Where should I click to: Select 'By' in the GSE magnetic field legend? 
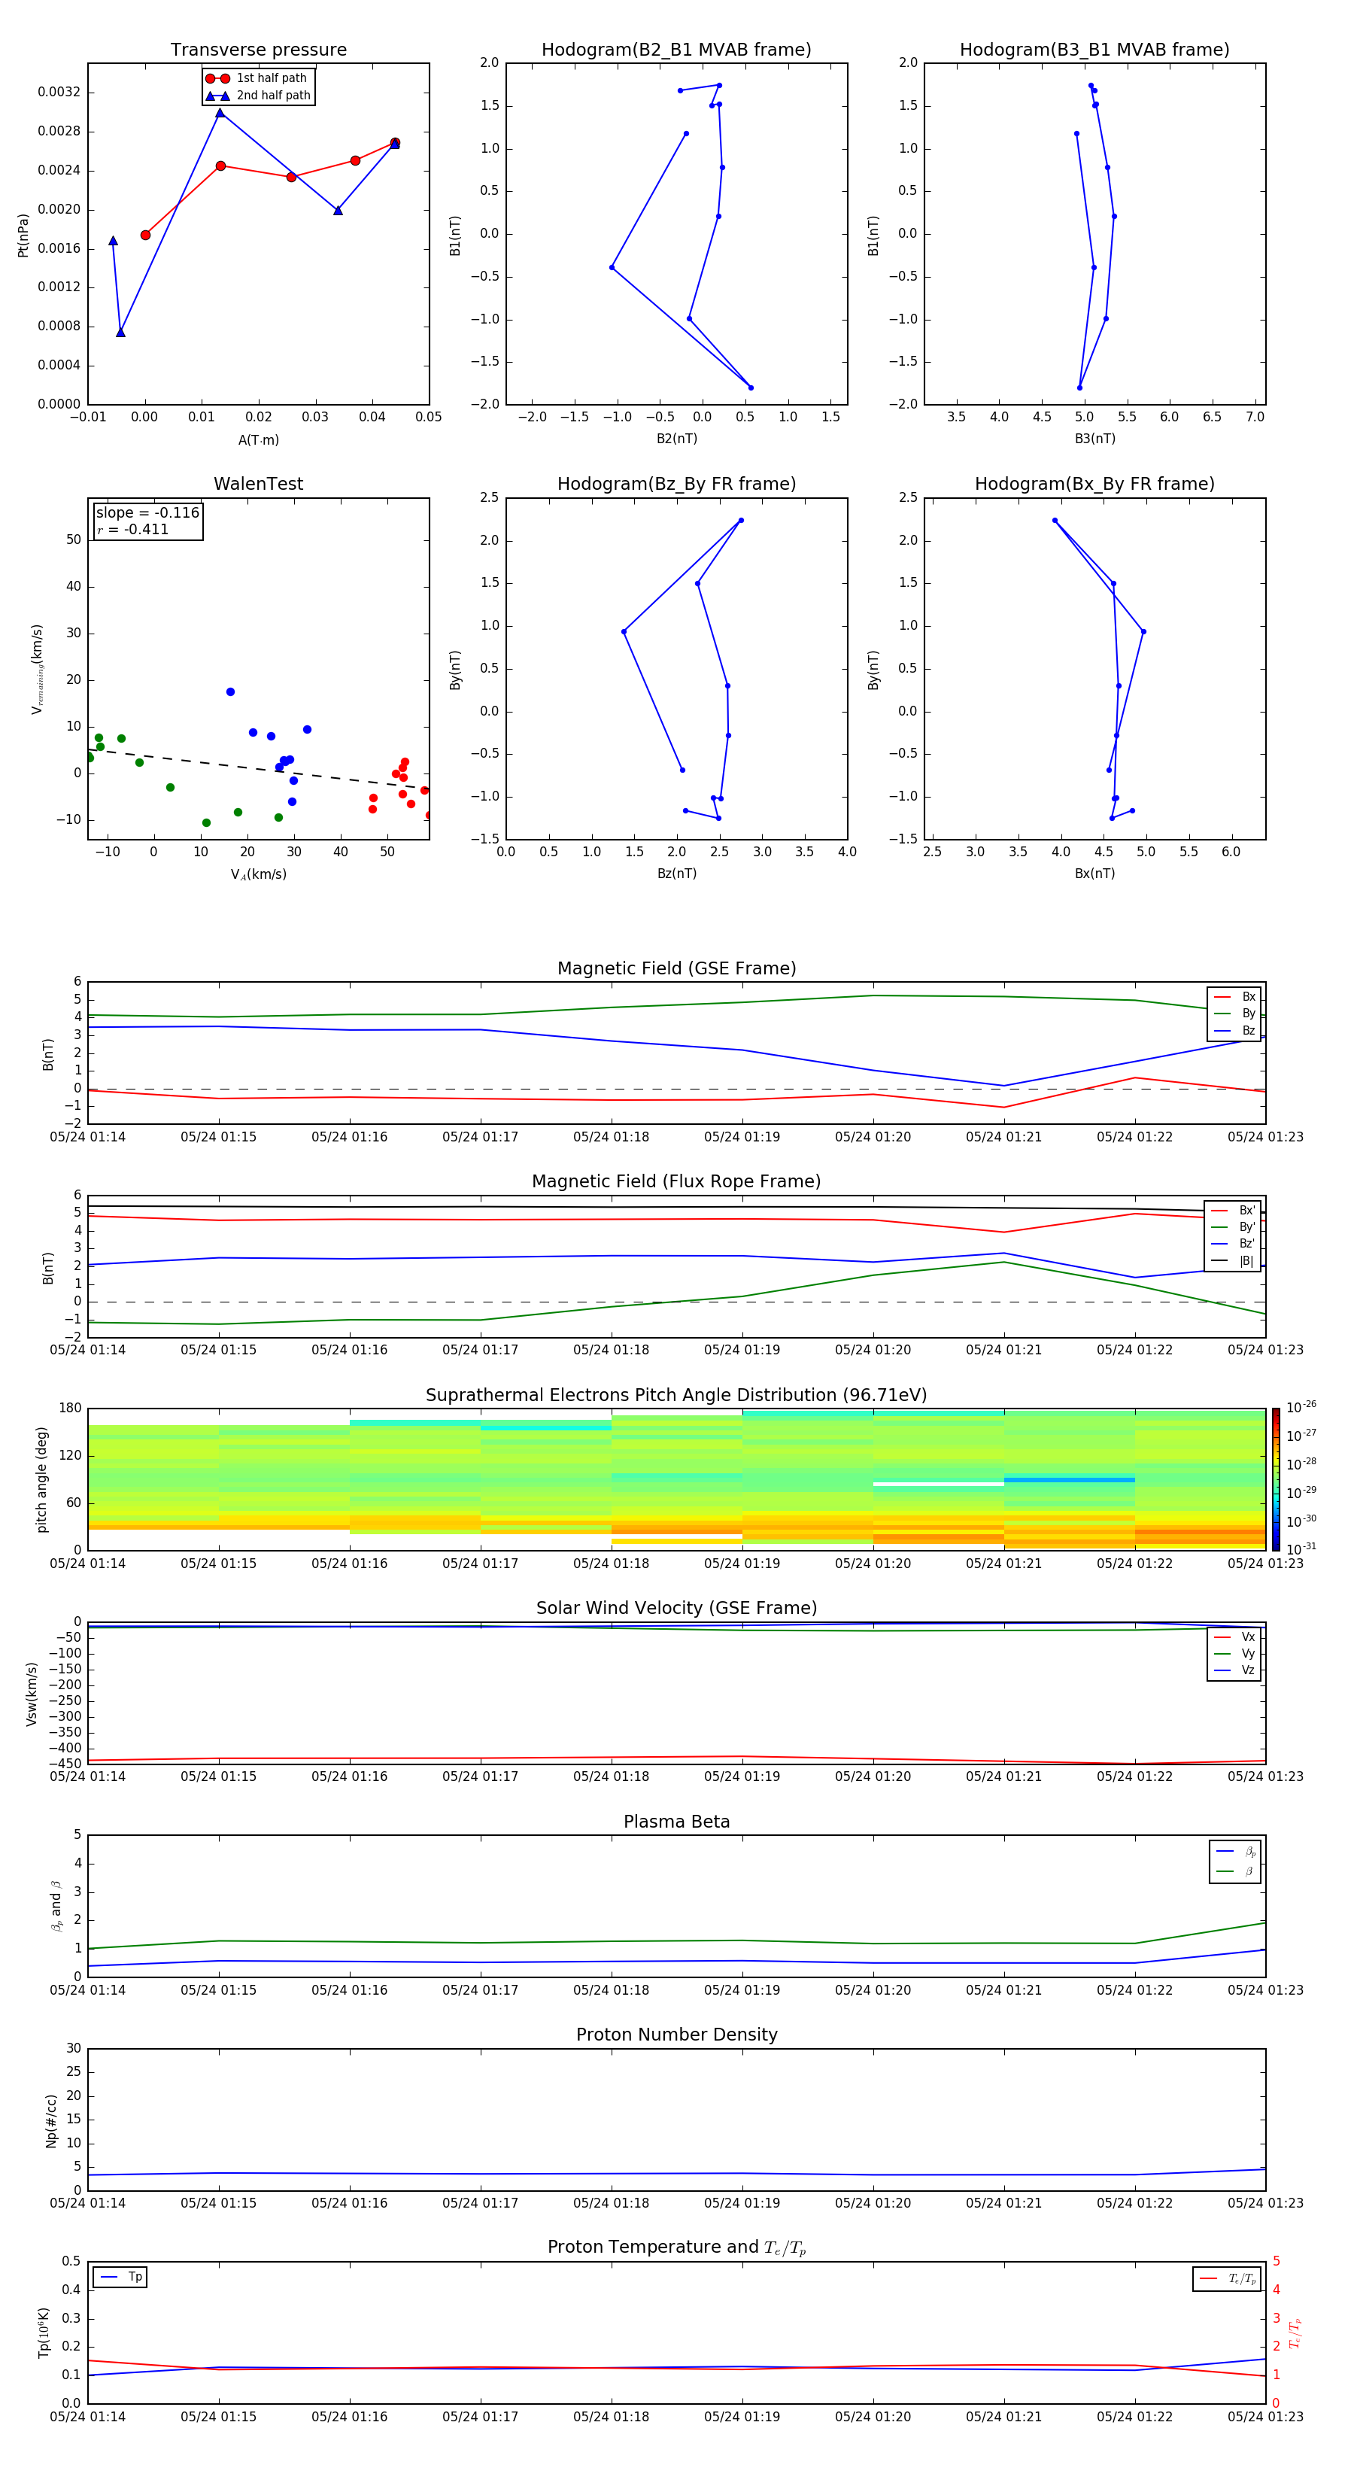1234,1013
